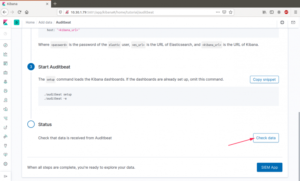
Task: Go to Add data in the breadcrumb
Action: click(45, 22)
